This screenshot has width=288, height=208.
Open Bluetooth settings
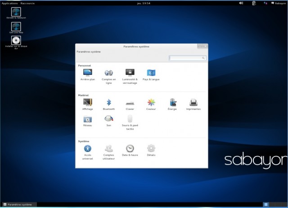click(x=109, y=104)
